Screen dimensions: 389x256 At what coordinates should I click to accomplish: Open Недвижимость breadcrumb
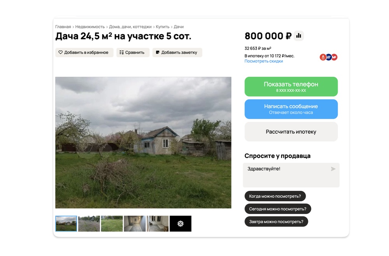[90, 27]
